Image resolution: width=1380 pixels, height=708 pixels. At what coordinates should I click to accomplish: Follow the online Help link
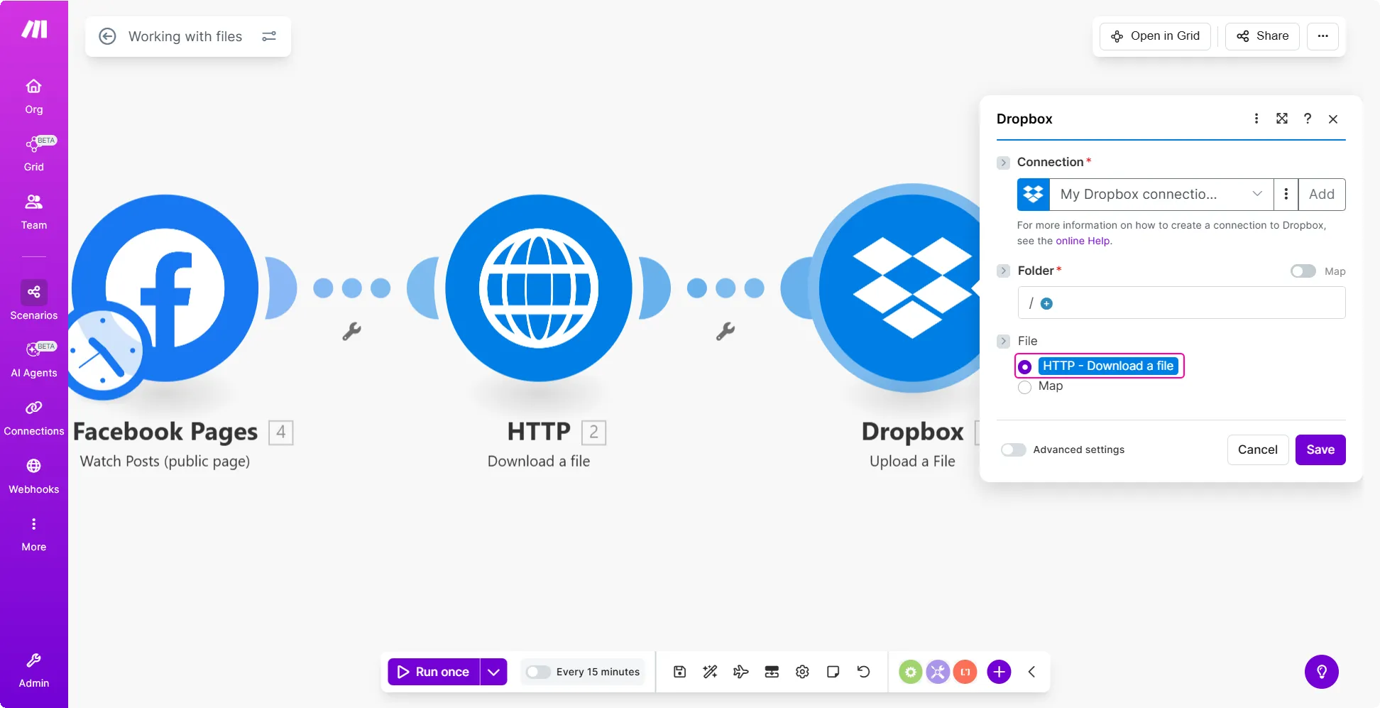[x=1083, y=241]
